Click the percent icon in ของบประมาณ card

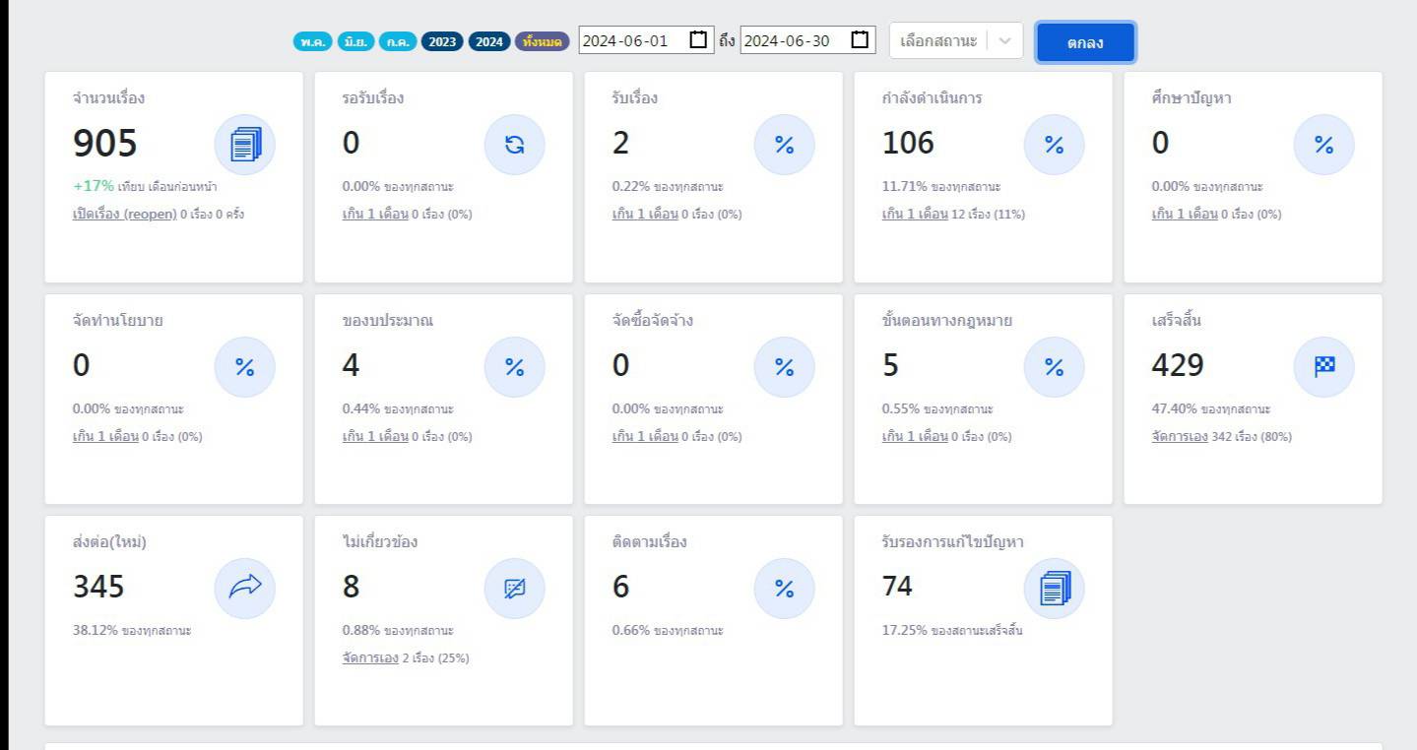[514, 367]
